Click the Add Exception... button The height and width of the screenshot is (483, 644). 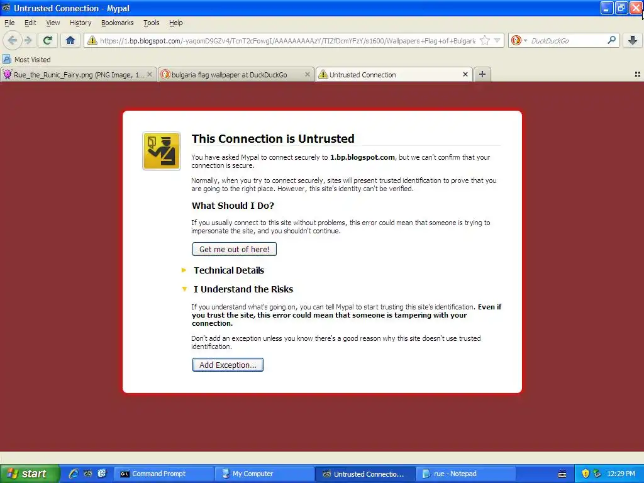click(x=228, y=365)
